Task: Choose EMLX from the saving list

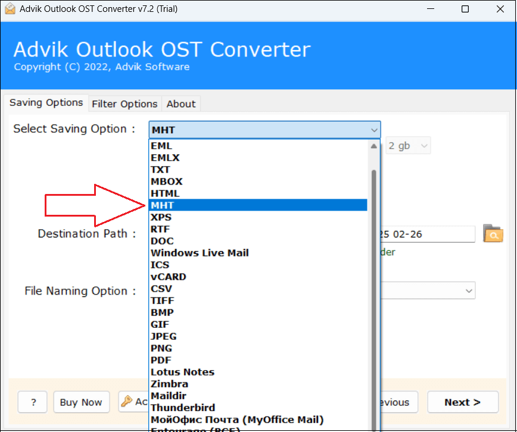Action: tap(258, 158)
